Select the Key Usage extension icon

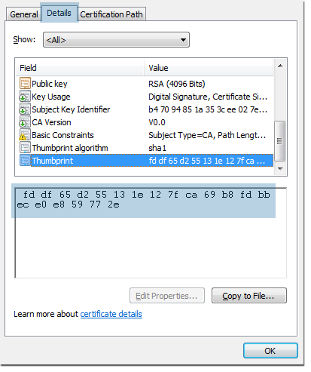[25, 97]
